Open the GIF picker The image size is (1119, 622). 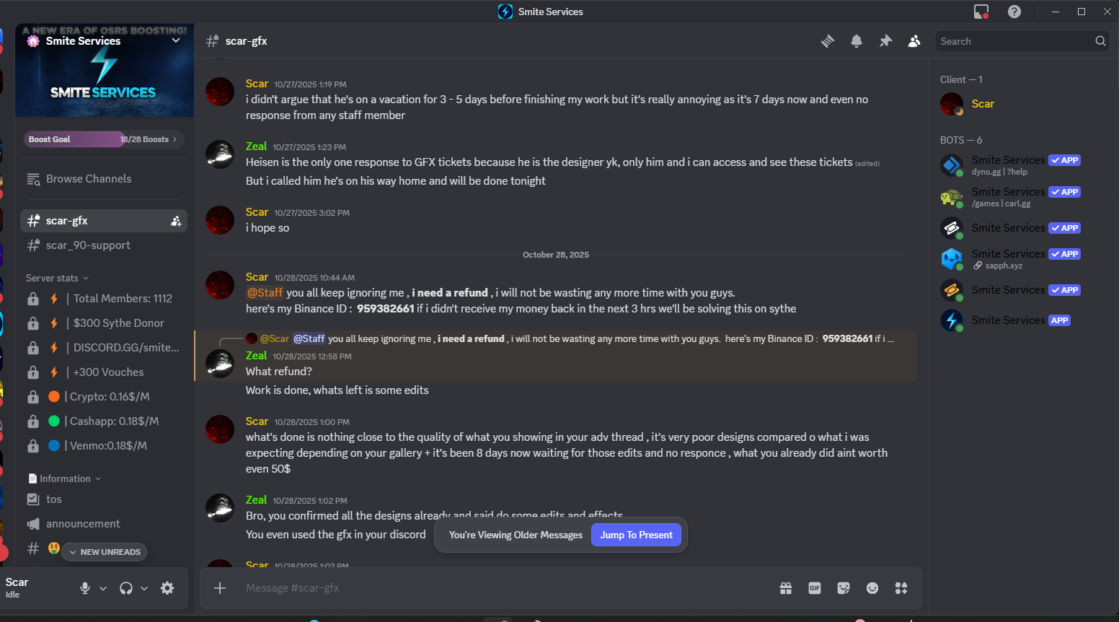pos(815,588)
